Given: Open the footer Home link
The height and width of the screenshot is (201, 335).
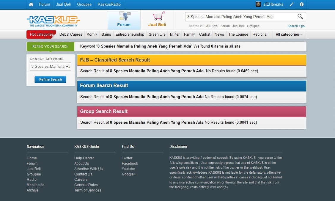Looking at the screenshot, I should [32, 158].
